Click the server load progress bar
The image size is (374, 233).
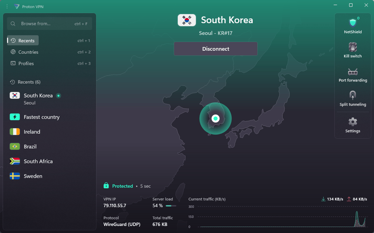tap(171, 206)
